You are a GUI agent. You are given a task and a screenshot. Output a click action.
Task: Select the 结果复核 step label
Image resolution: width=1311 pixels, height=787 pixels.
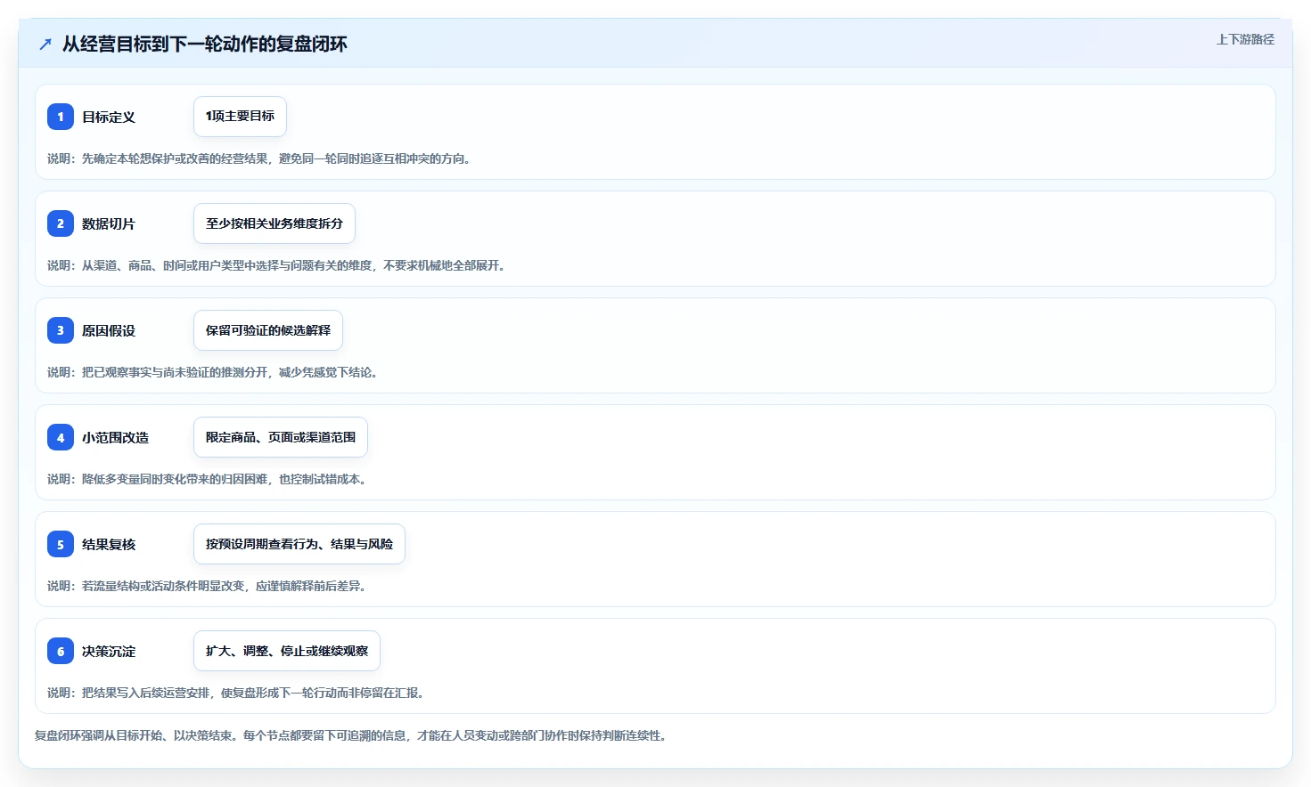(109, 544)
